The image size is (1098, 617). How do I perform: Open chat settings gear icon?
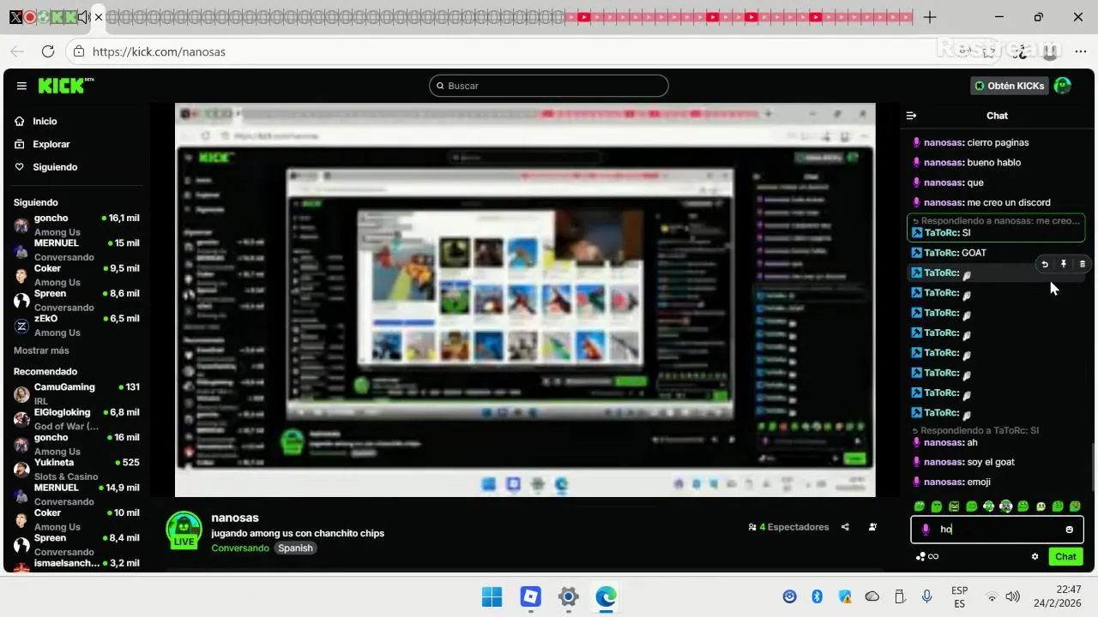tap(1035, 557)
